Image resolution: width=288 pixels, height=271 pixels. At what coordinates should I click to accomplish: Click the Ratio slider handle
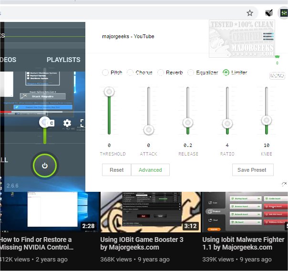(227, 124)
